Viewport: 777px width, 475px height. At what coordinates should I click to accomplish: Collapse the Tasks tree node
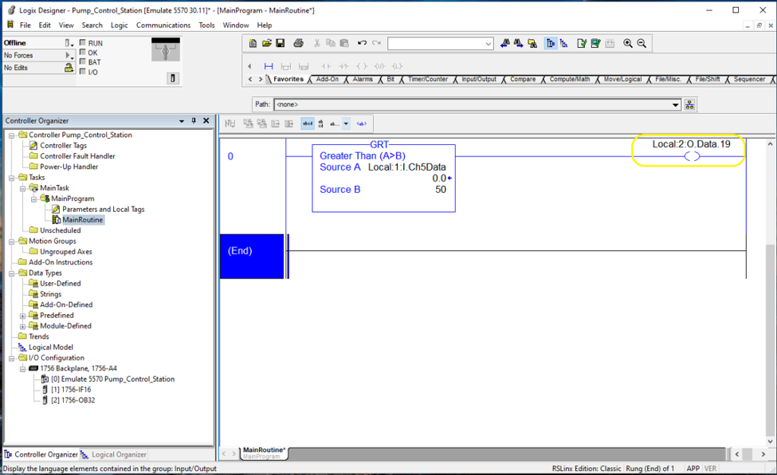[11, 178]
